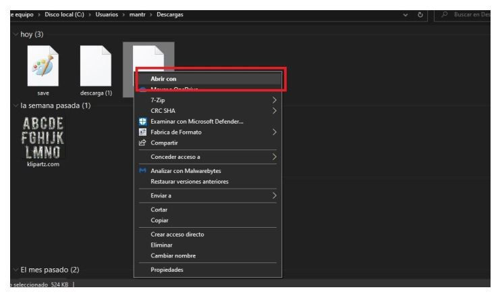This screenshot has height=294, width=500.
Task: Choose Eliminar in the context menu
Action: click(x=208, y=245)
